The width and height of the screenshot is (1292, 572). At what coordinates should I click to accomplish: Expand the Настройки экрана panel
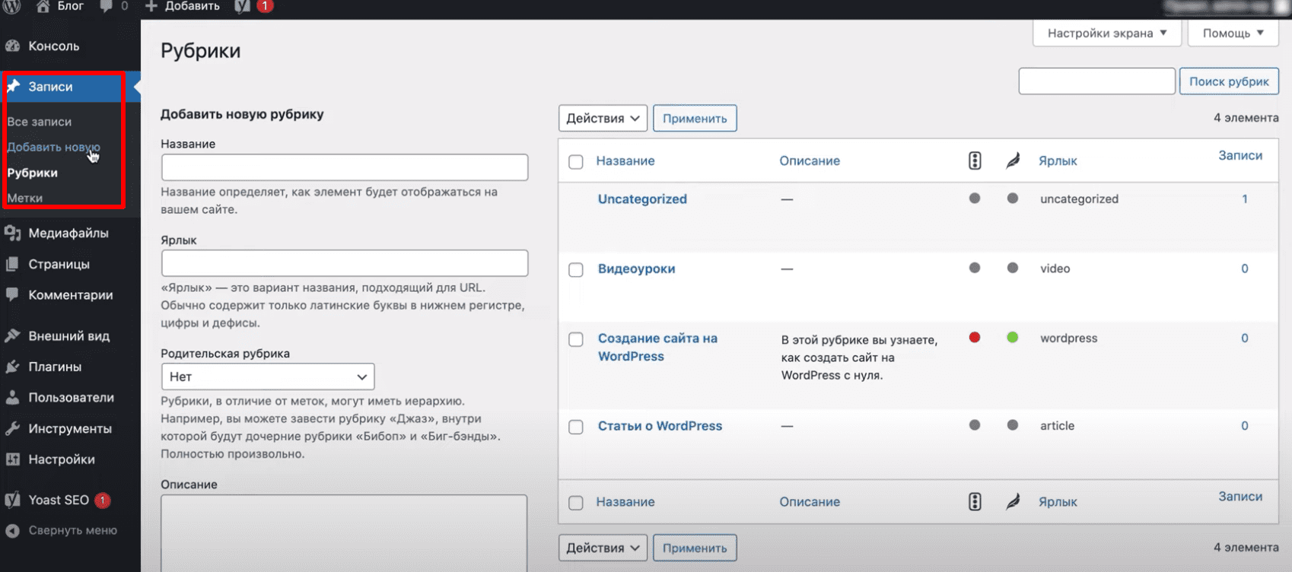(x=1106, y=33)
